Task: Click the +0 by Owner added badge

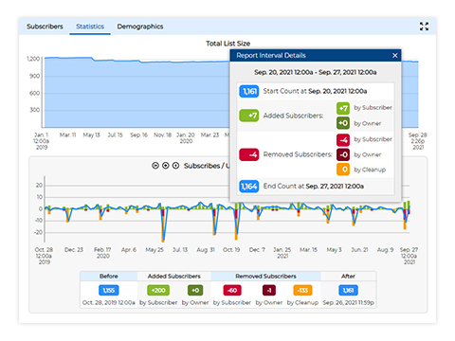Action: (343, 123)
